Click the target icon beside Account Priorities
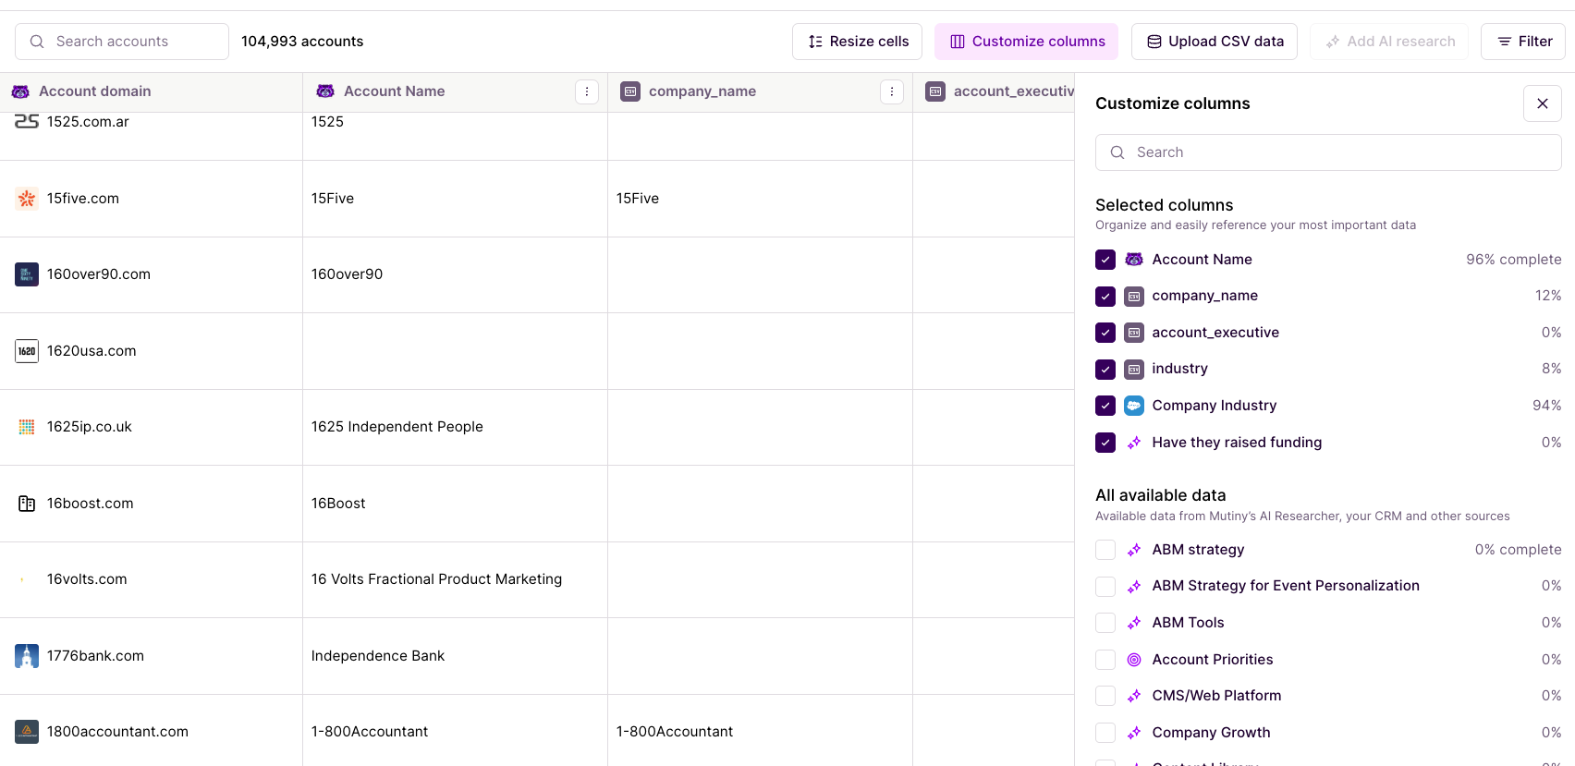 [x=1134, y=660]
